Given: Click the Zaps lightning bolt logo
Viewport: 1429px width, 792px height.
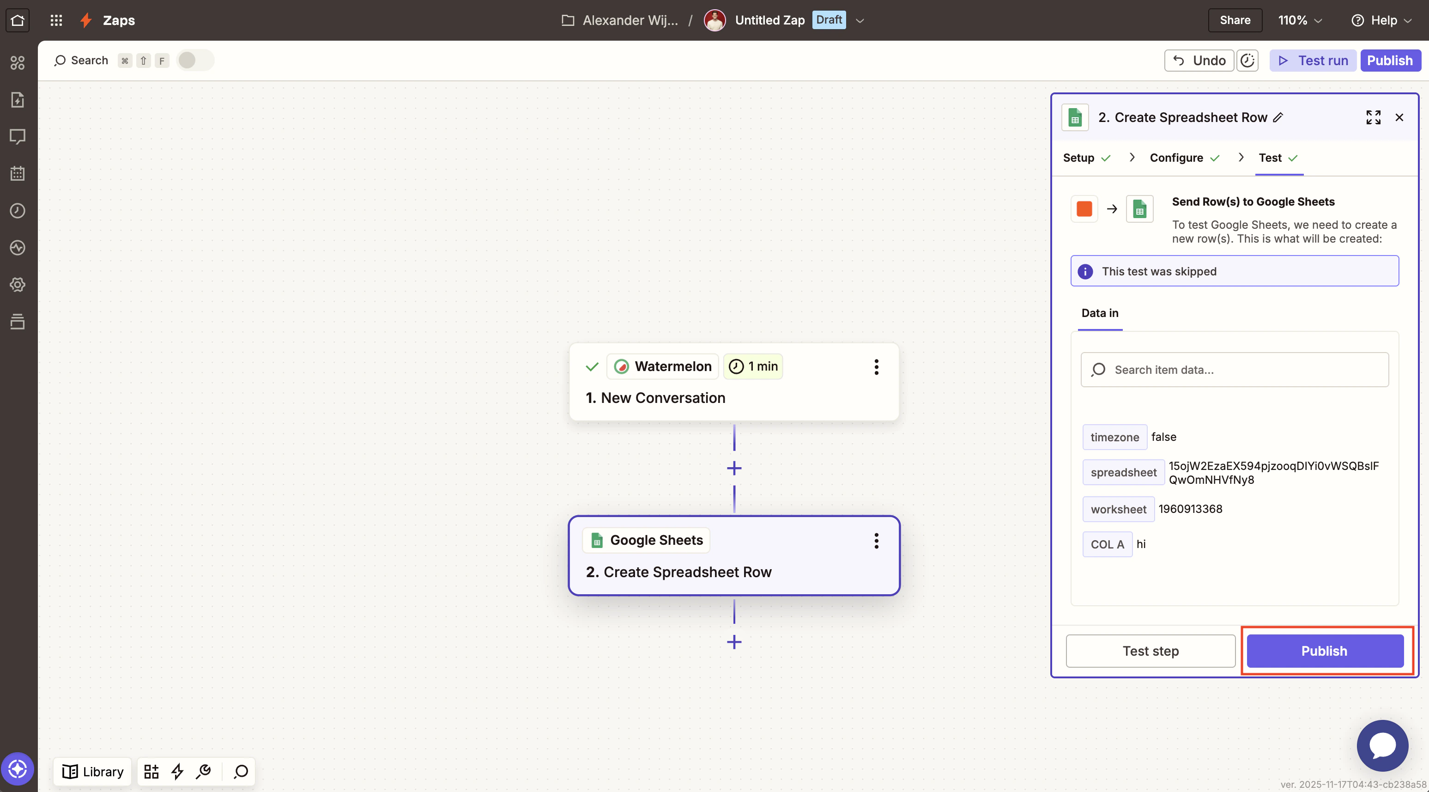Looking at the screenshot, I should click(x=86, y=20).
